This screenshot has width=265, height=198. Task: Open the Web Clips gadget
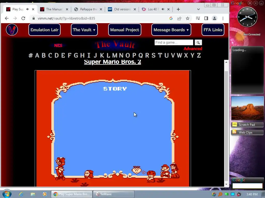(x=247, y=133)
